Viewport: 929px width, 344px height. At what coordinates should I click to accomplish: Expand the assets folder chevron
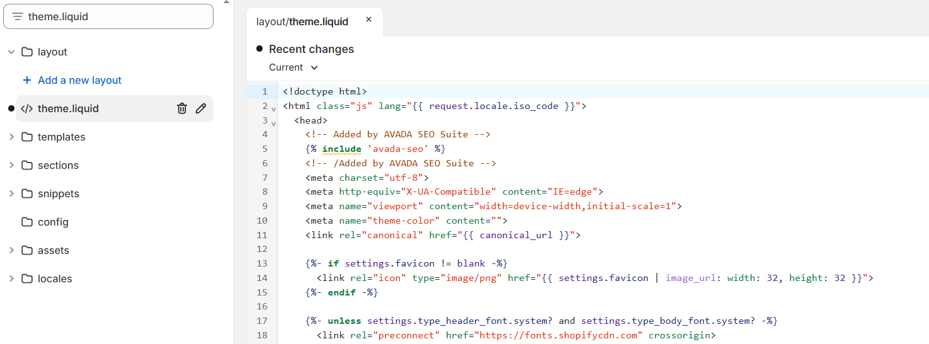coord(11,250)
